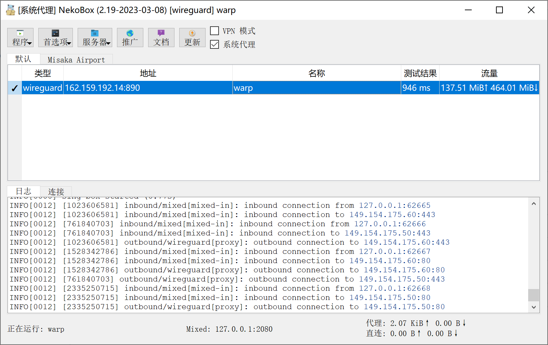
Task: Expand the 首选项 dropdown arrow
Action: tap(69, 43)
